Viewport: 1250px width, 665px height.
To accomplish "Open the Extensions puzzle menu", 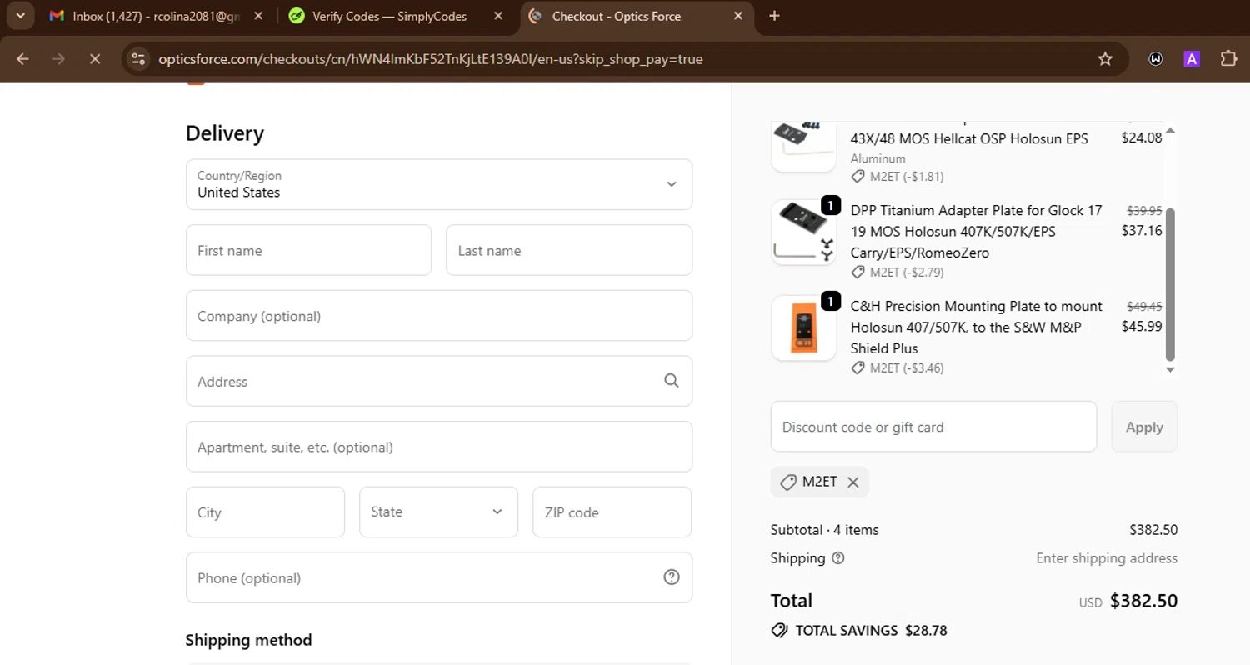I will click(1228, 59).
